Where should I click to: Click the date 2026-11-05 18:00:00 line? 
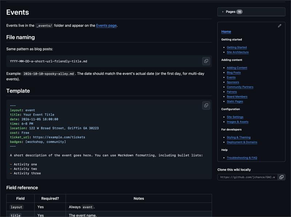34,119
